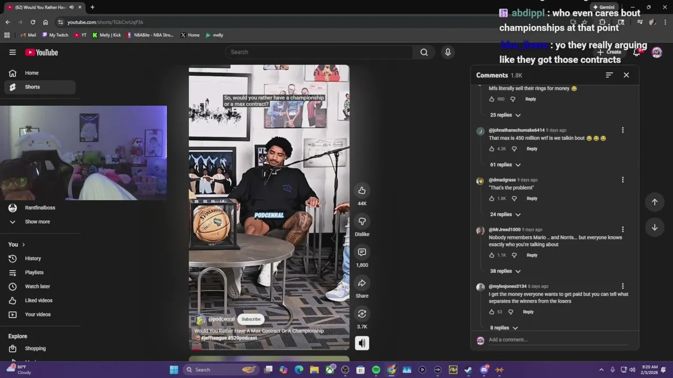Viewport: 673px width, 378px height.
Task: Click the Add a comment field
Action: pos(557,340)
